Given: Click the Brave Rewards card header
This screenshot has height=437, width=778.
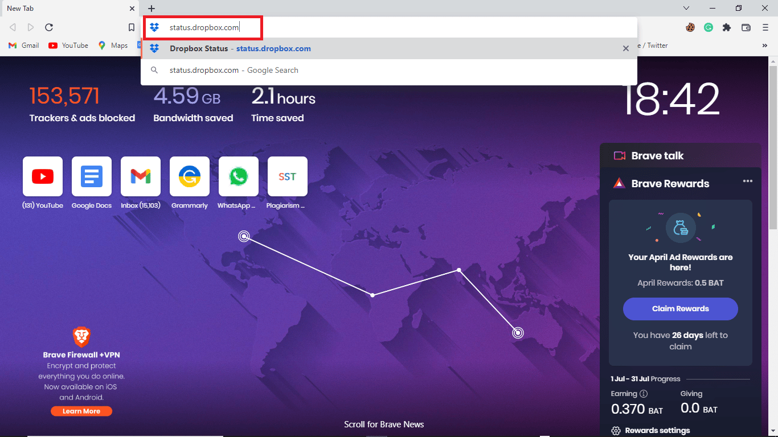Looking at the screenshot, I should (670, 183).
